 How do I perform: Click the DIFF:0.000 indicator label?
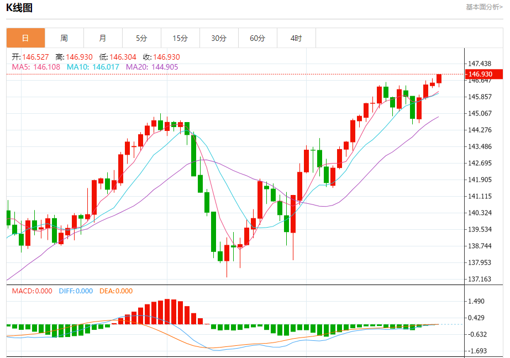coord(76,291)
